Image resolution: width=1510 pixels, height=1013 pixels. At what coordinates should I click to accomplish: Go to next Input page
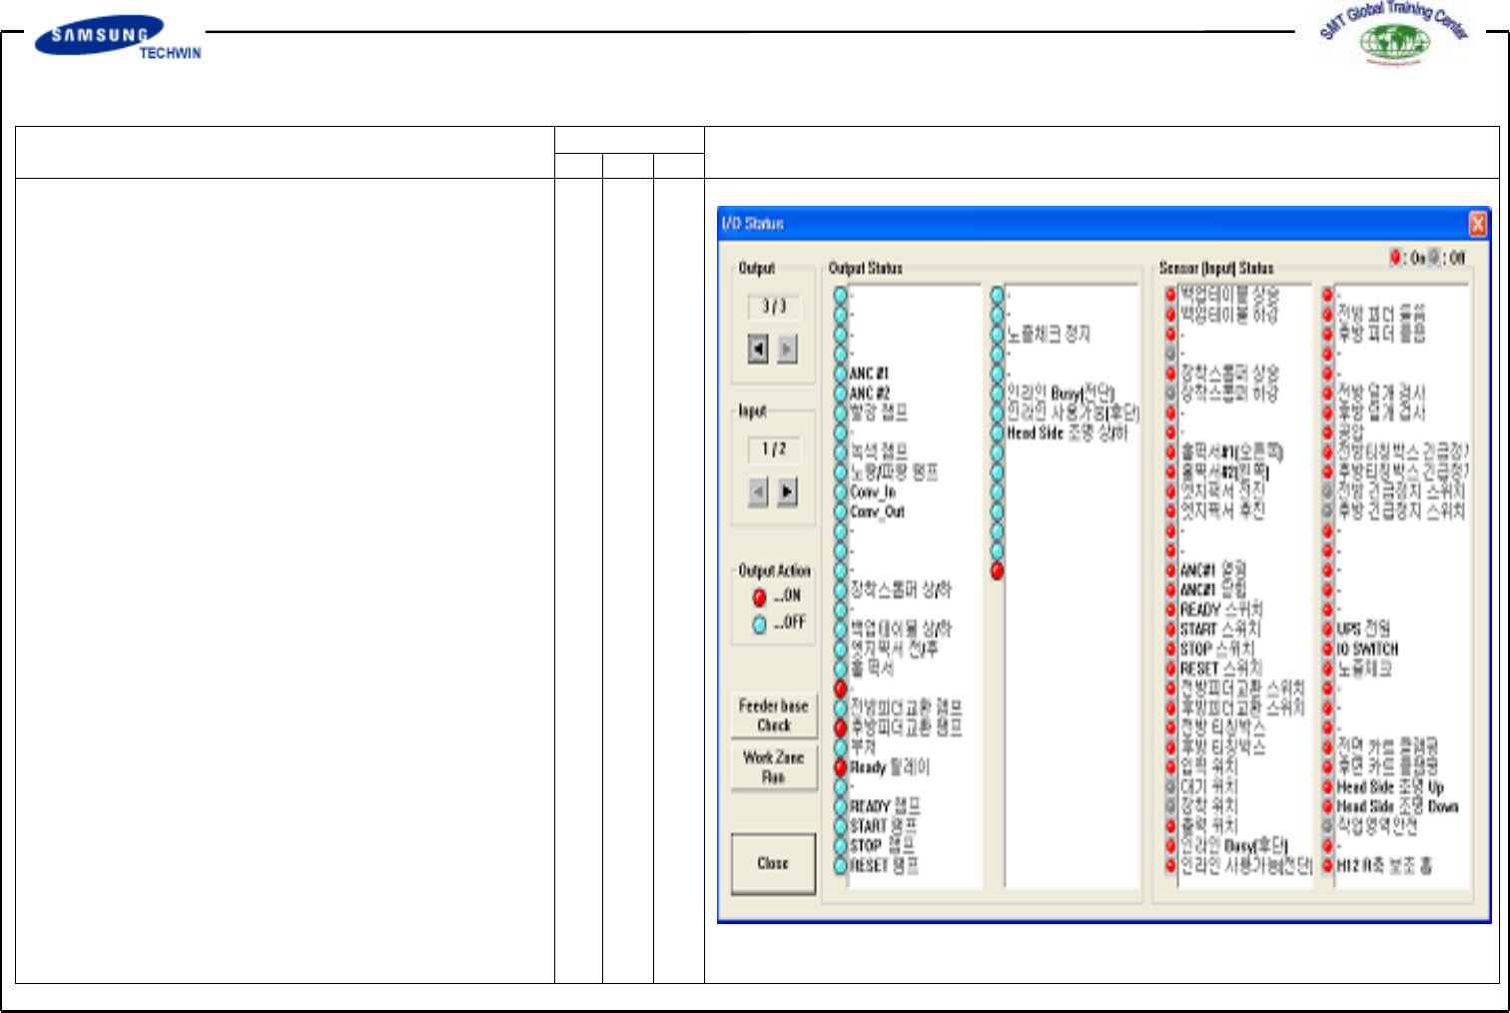click(788, 492)
